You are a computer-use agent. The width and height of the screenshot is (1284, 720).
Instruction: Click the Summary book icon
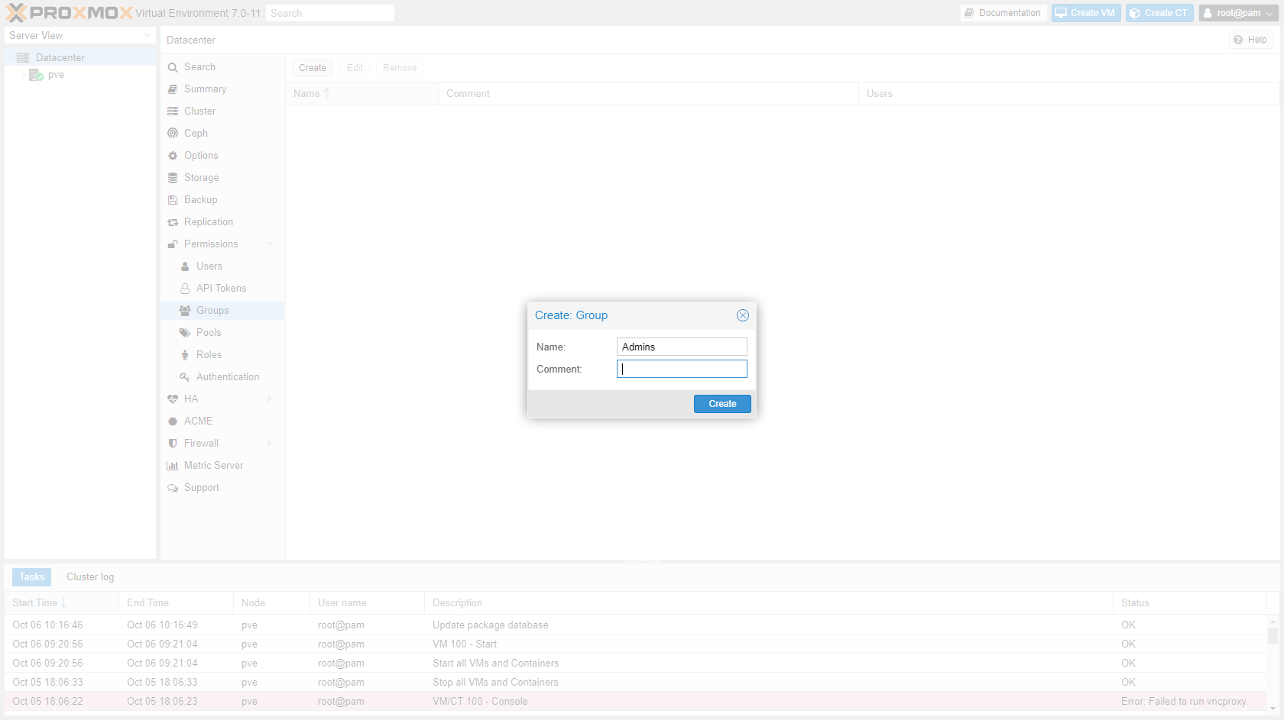point(173,89)
